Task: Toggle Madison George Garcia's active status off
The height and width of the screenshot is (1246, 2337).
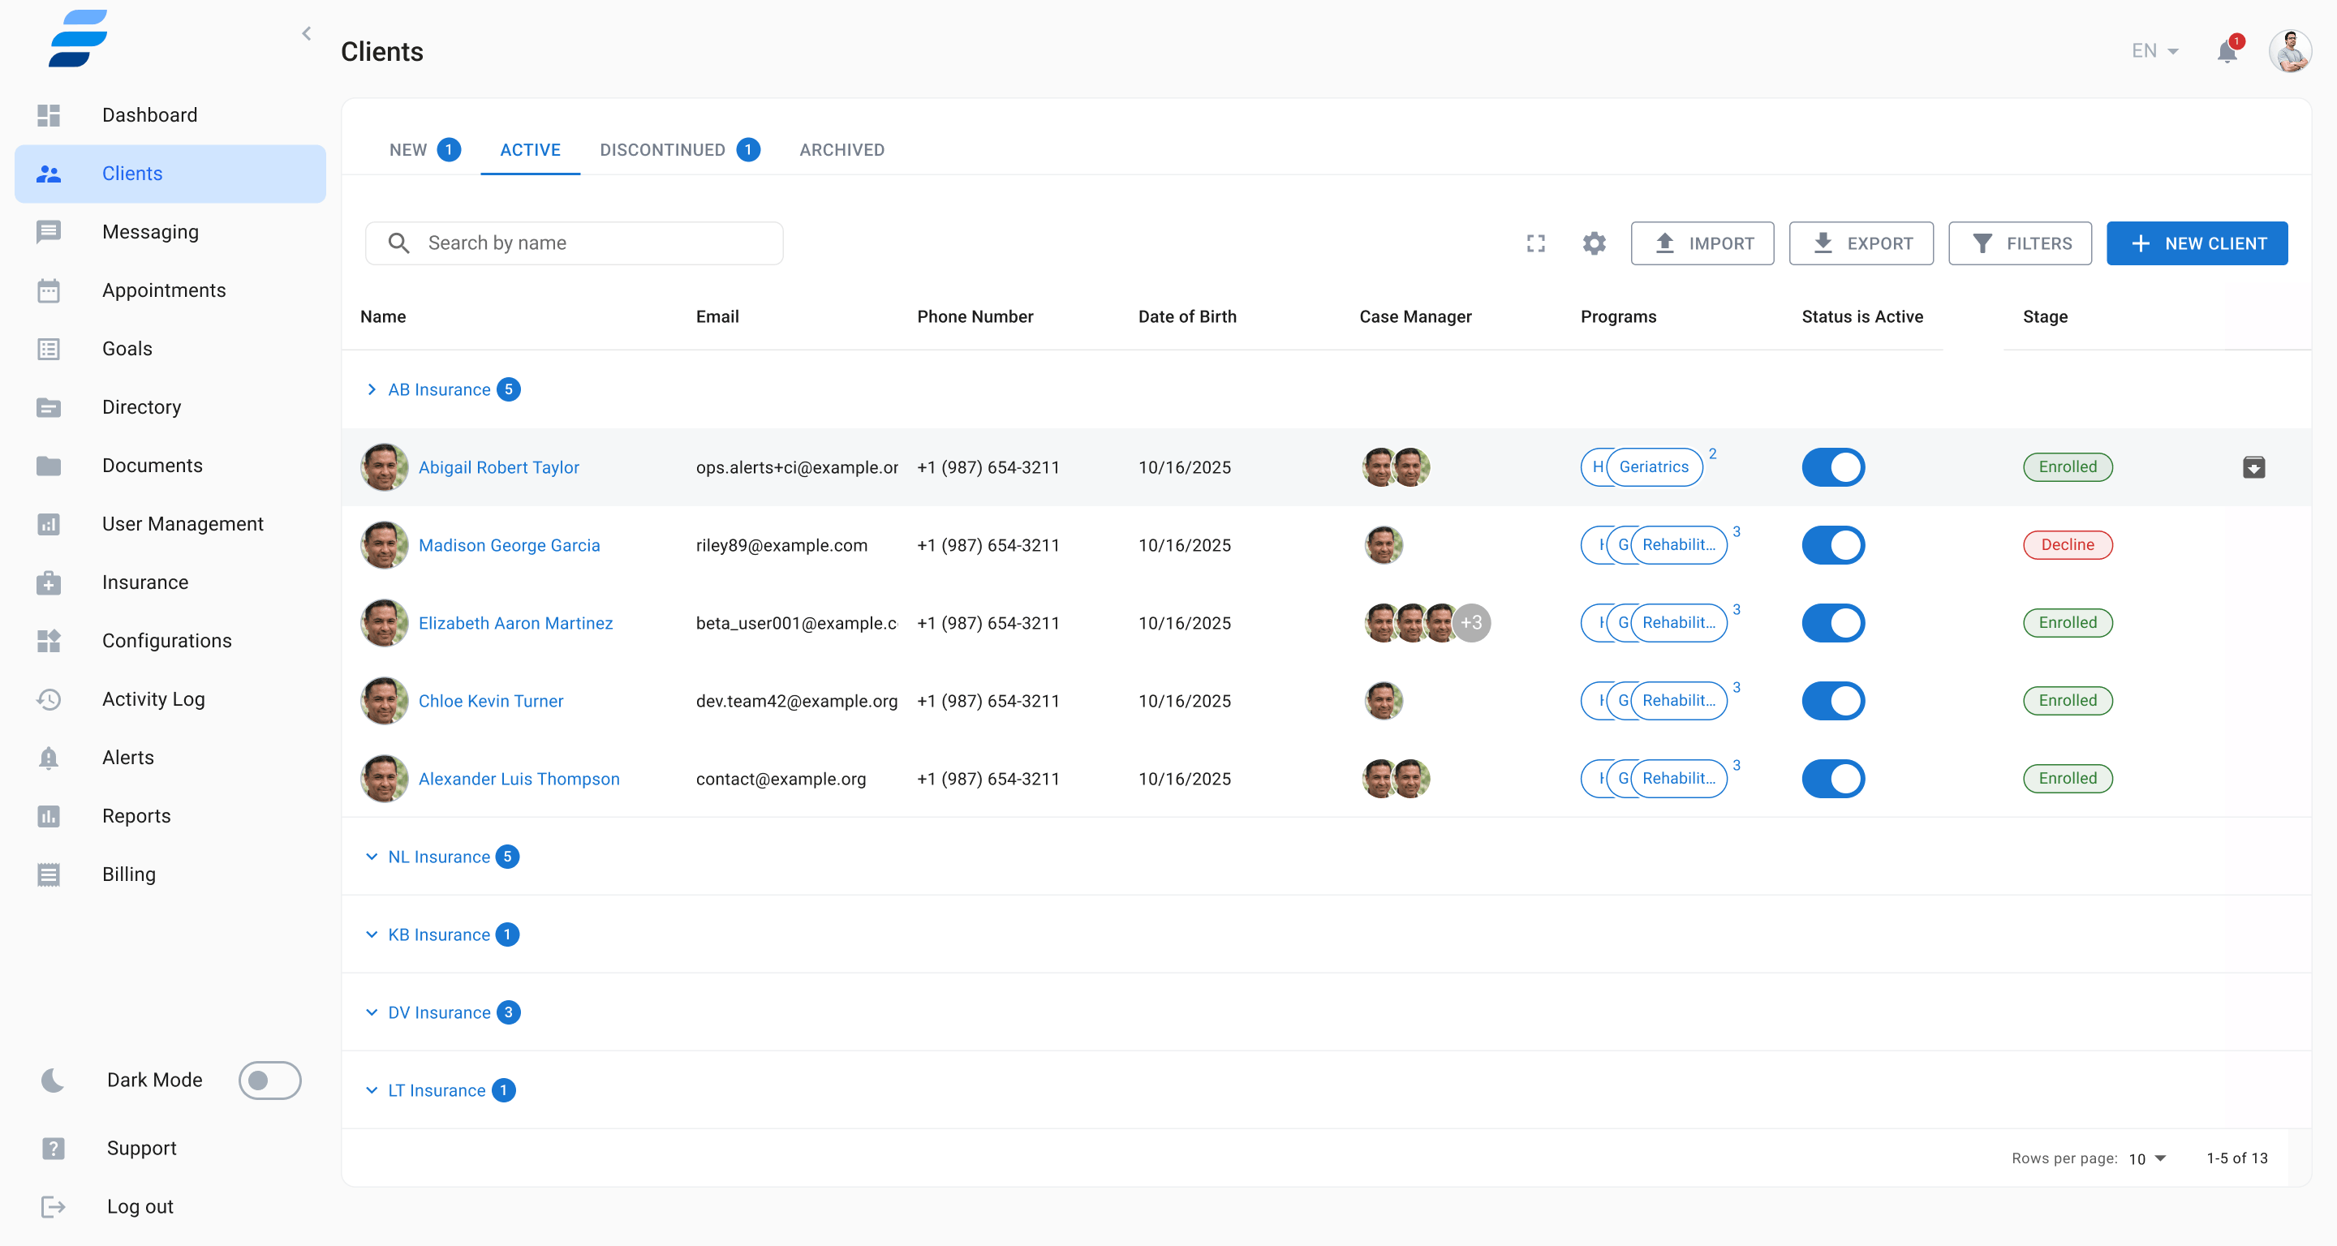Action: point(1832,545)
